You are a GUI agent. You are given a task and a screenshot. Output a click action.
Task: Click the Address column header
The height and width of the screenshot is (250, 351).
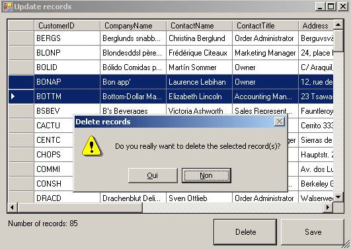(x=316, y=26)
